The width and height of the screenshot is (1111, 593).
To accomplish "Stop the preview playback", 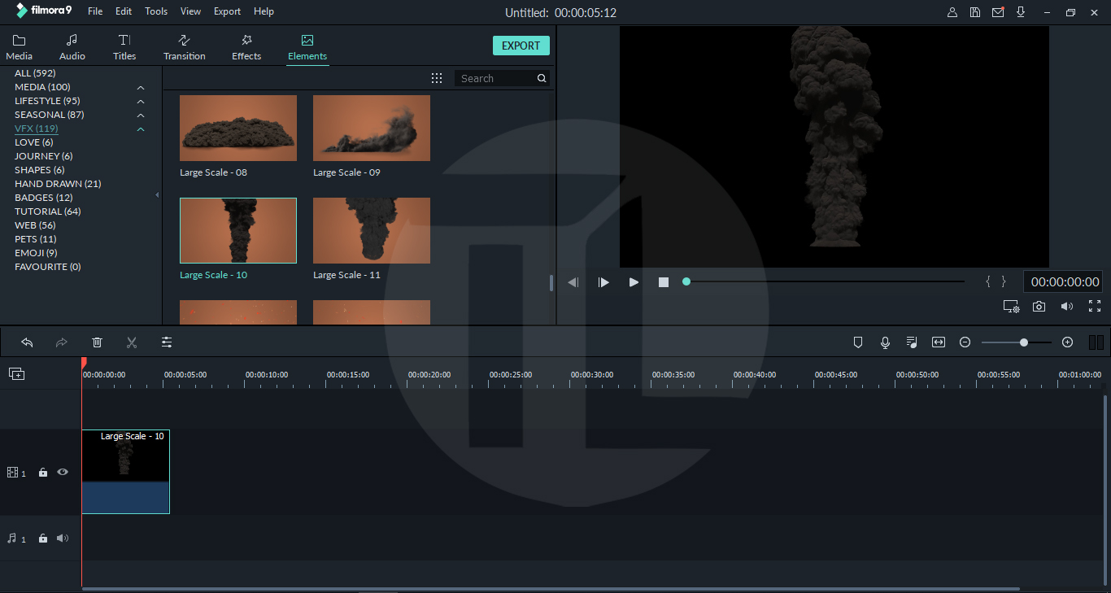I will tap(664, 282).
